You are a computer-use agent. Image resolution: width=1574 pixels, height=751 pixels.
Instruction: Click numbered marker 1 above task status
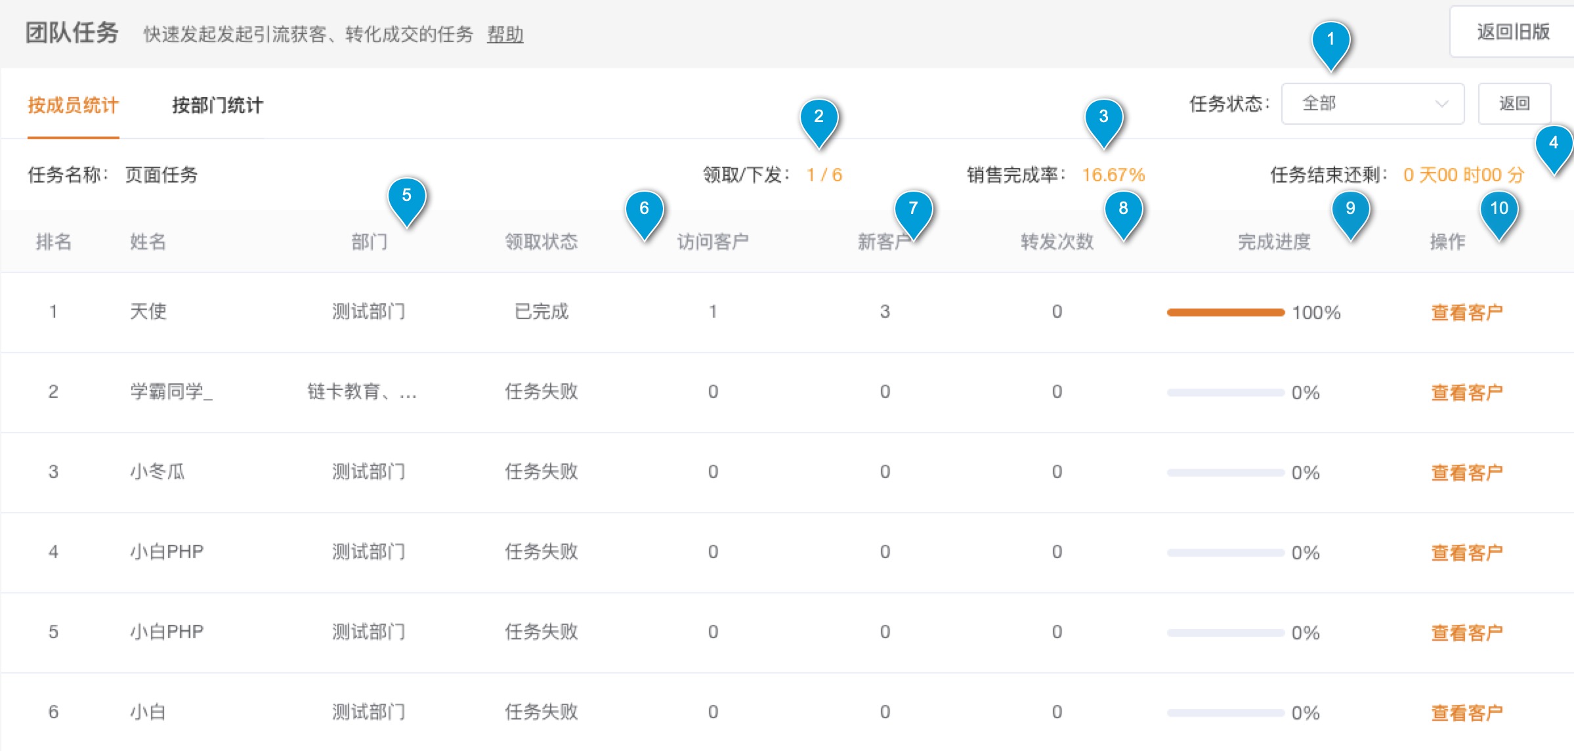click(x=1330, y=41)
